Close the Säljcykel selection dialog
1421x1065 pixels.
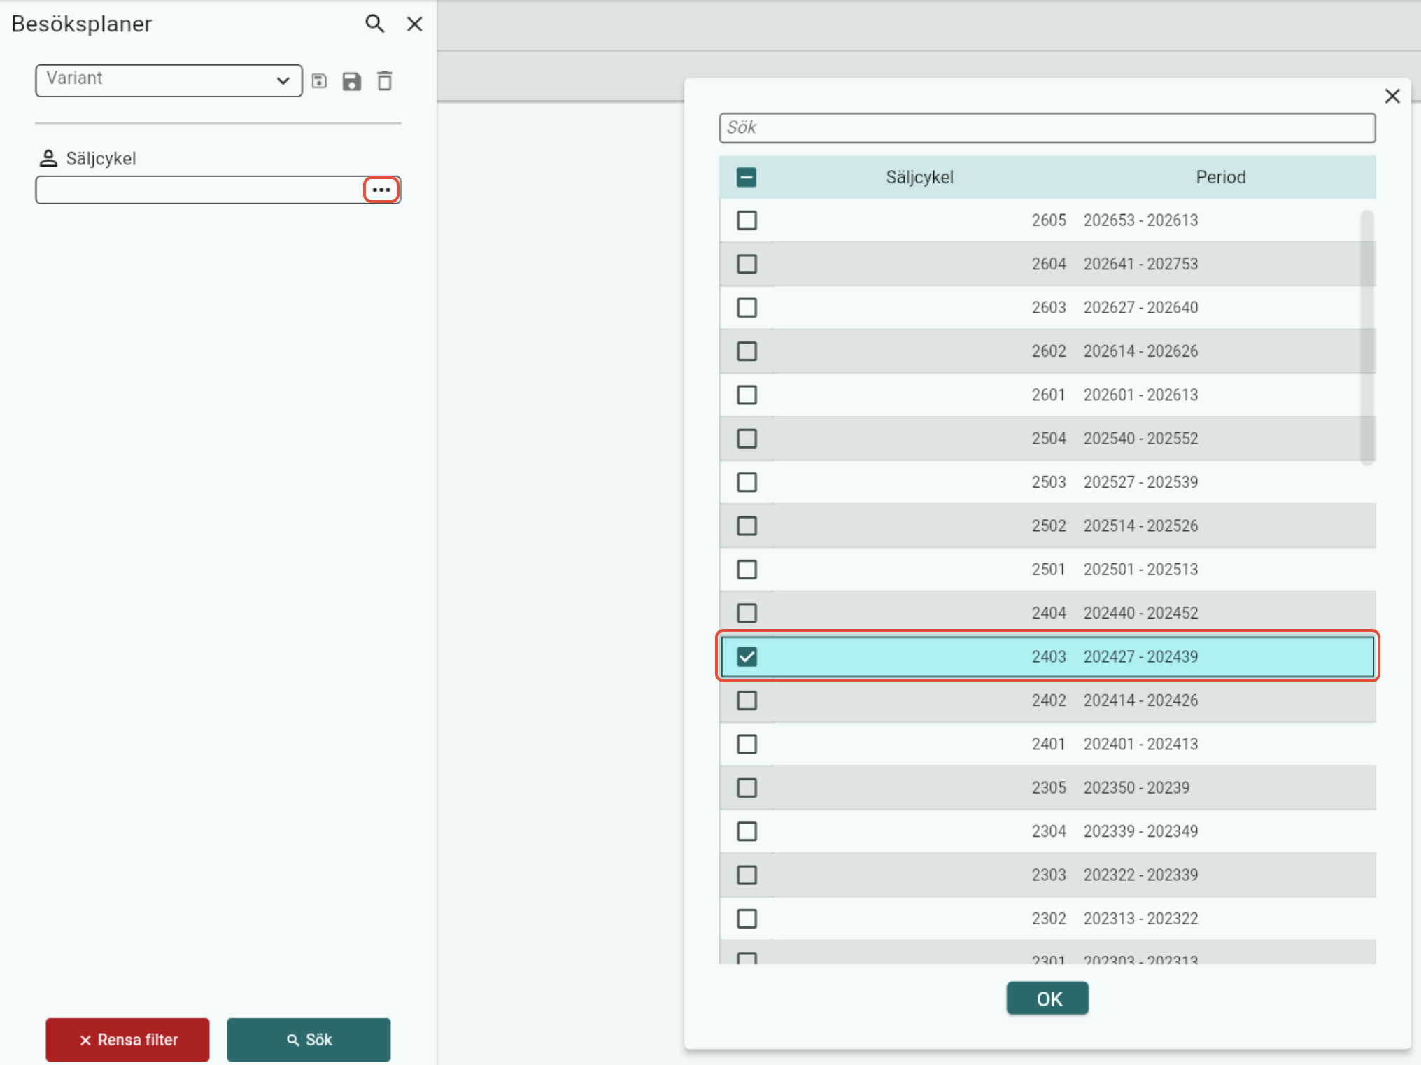click(1392, 96)
